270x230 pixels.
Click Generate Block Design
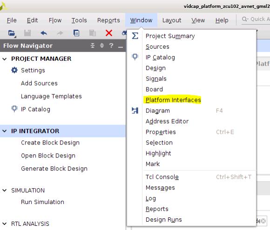(x=54, y=169)
